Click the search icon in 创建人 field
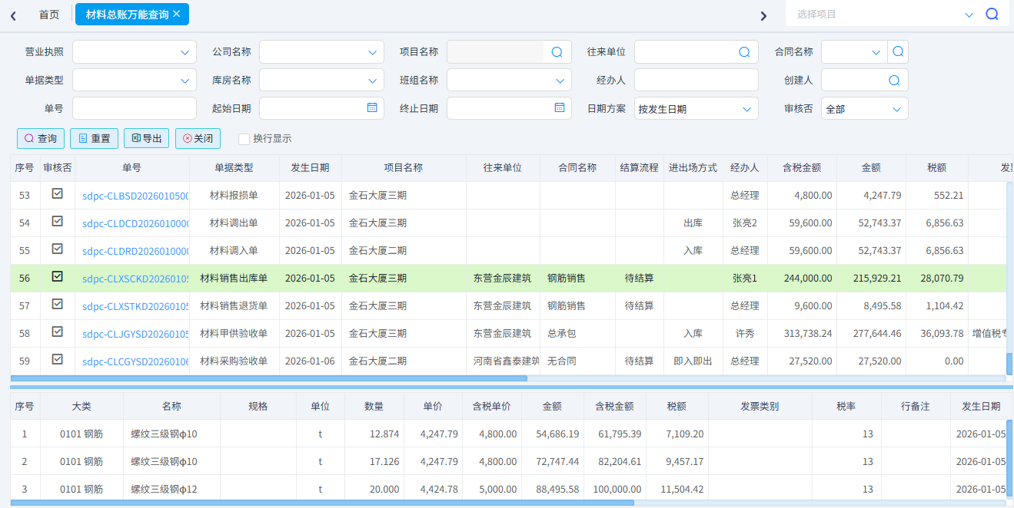The width and height of the screenshot is (1014, 508). [x=894, y=81]
